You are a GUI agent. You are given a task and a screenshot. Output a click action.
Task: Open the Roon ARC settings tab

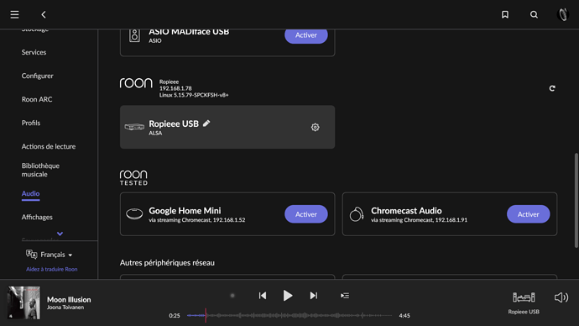click(37, 99)
